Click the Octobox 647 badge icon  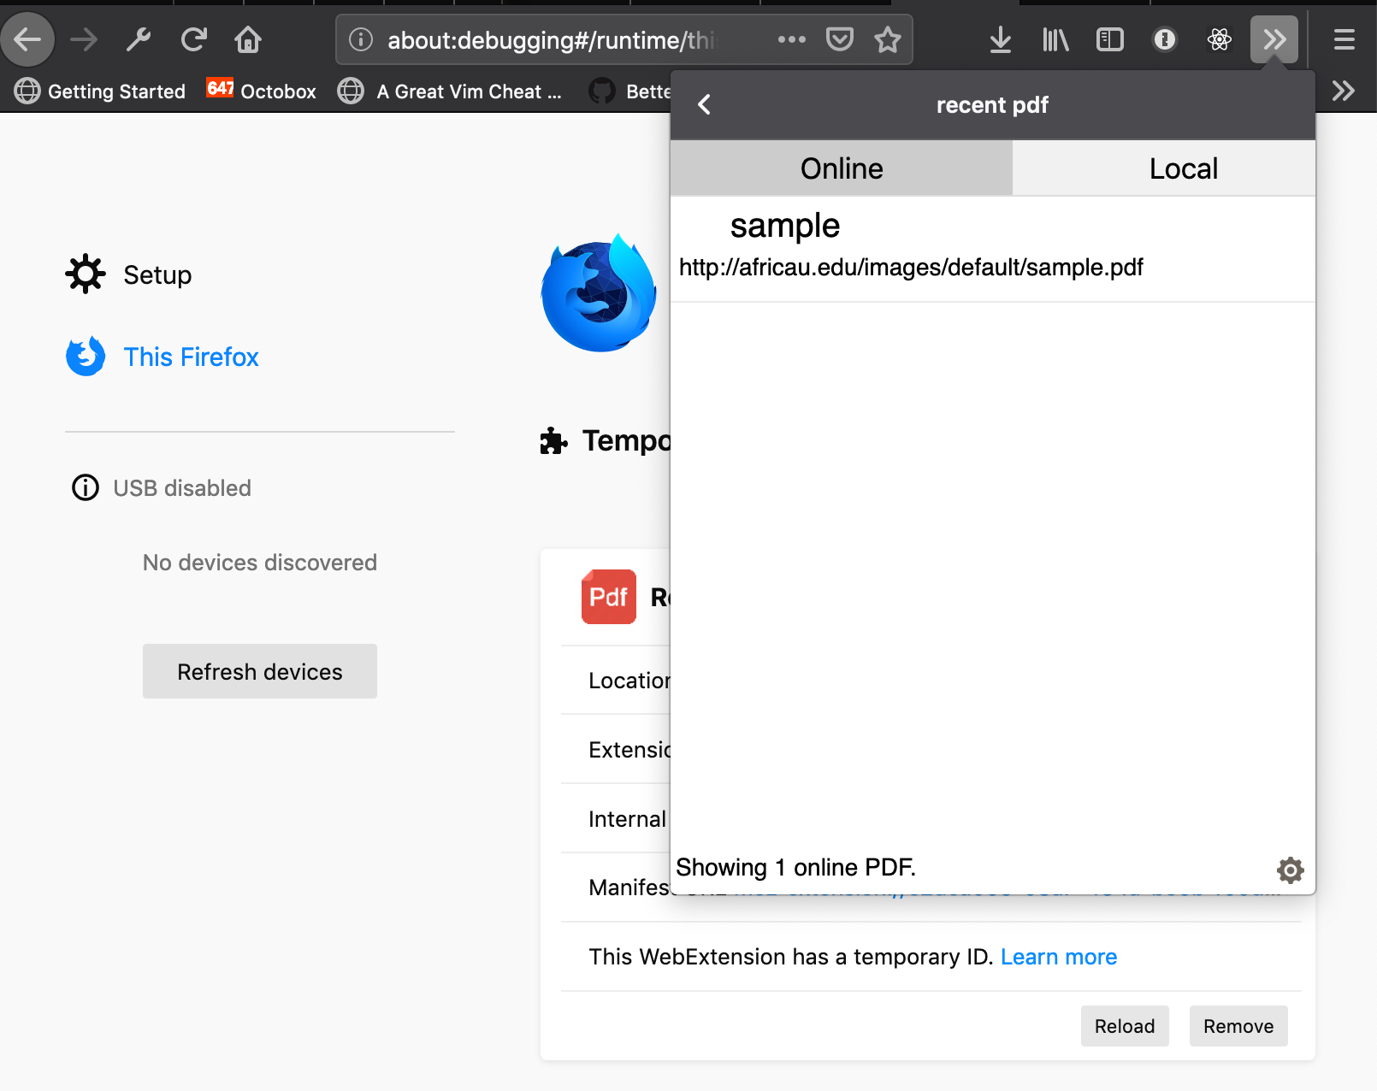tap(220, 88)
